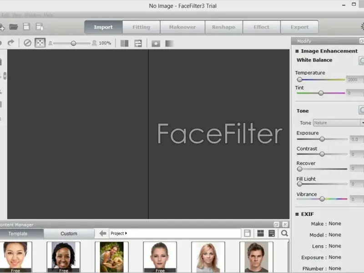Viewport: 364px width, 273px height.
Task: Minimize the FaceFilter3 window
Action: point(344,5)
